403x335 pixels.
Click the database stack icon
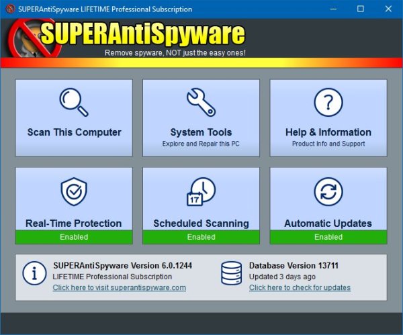(231, 273)
